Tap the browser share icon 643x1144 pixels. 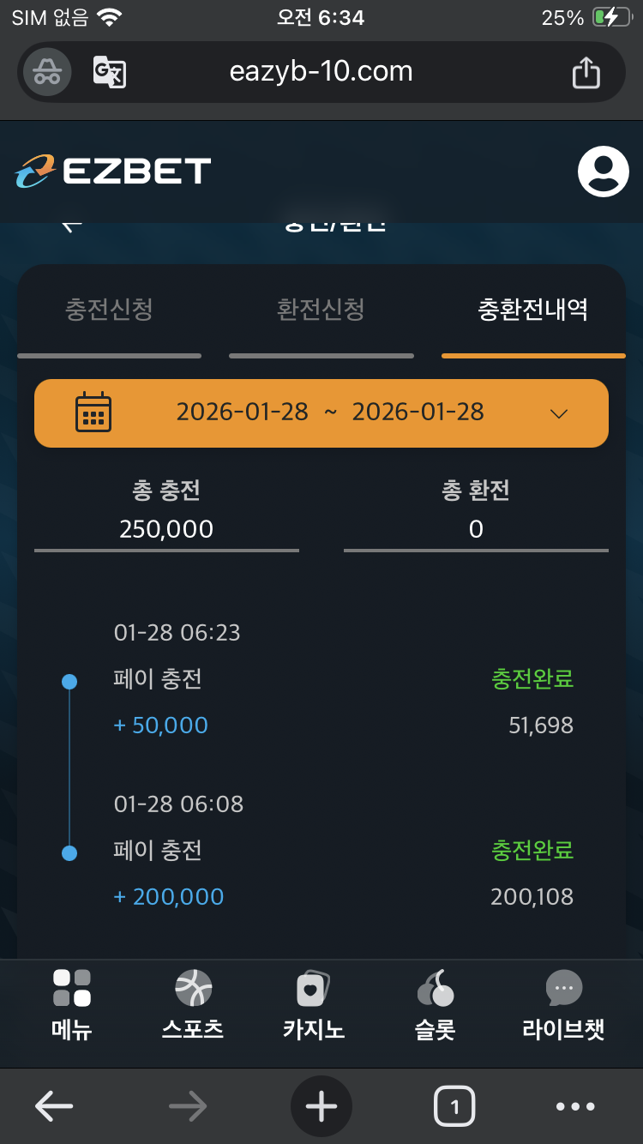coord(586,72)
